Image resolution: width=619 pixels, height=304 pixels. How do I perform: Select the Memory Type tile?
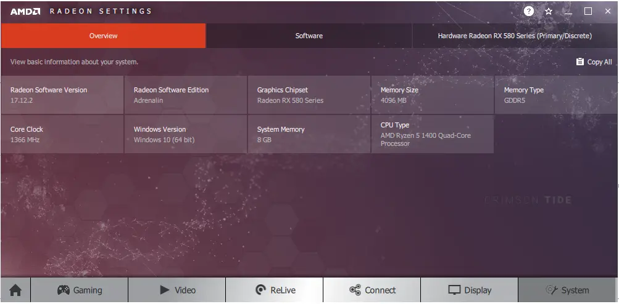[556, 95]
